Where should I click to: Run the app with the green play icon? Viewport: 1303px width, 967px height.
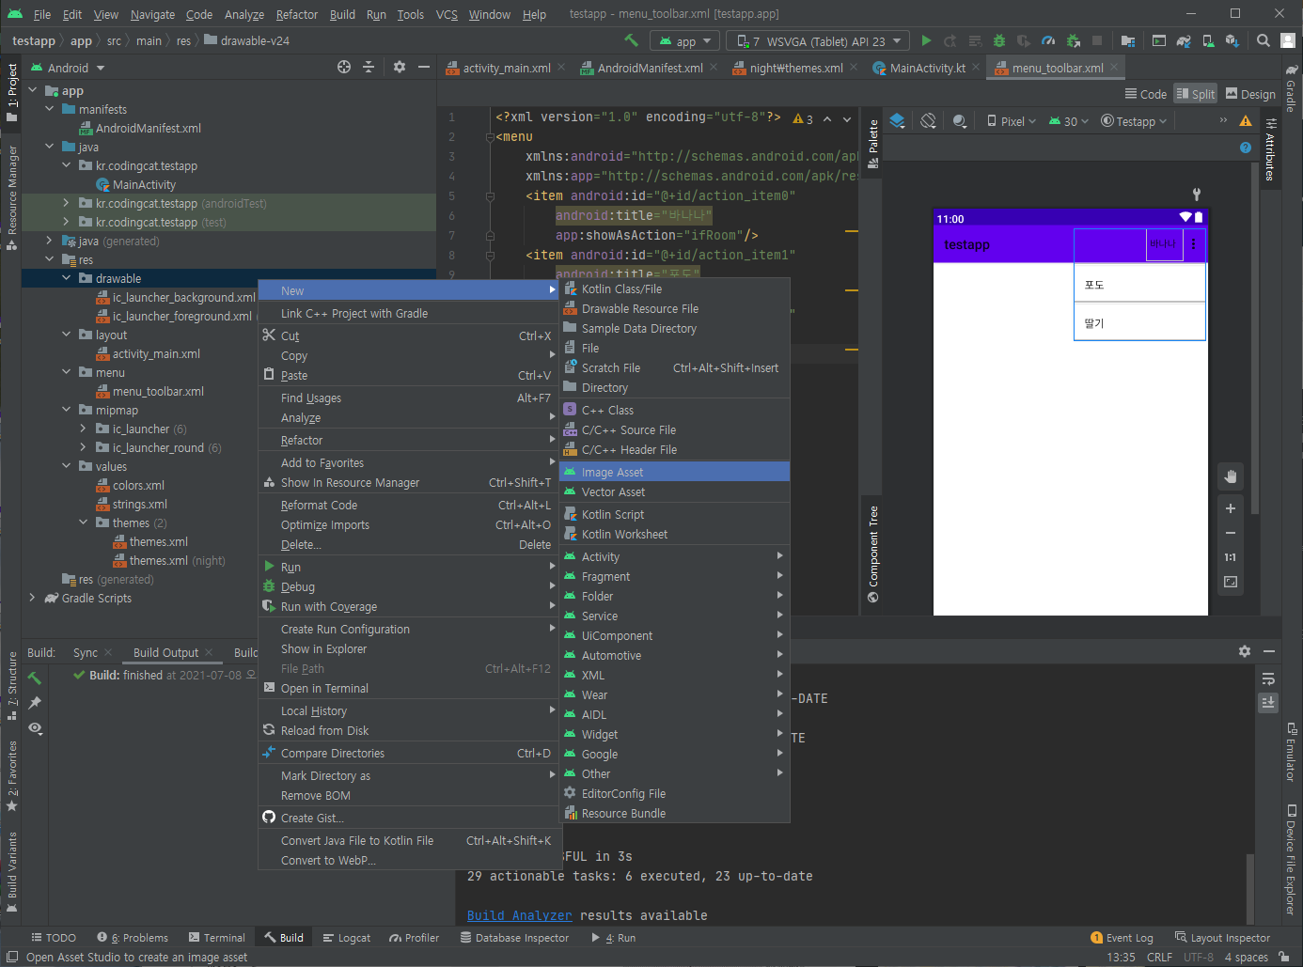tap(926, 40)
